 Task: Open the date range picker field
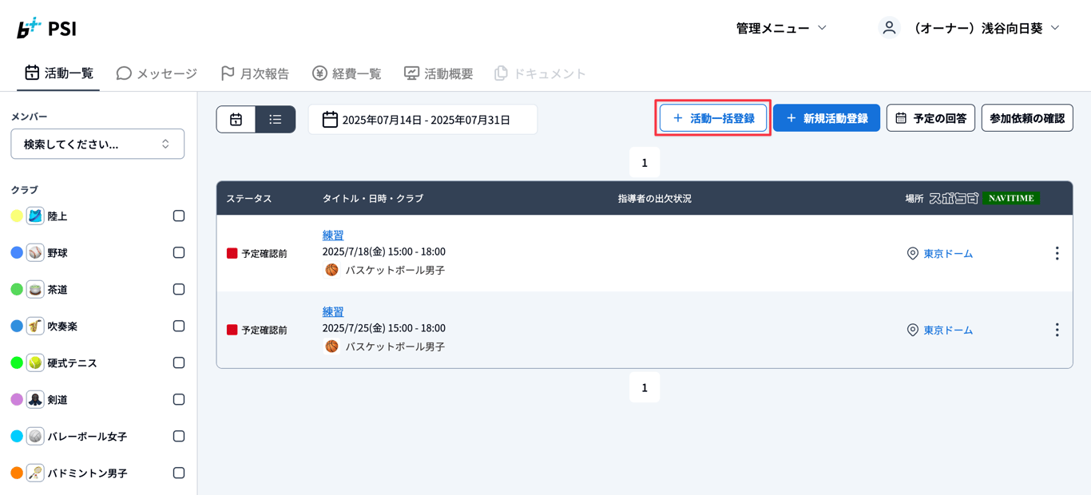(x=423, y=120)
